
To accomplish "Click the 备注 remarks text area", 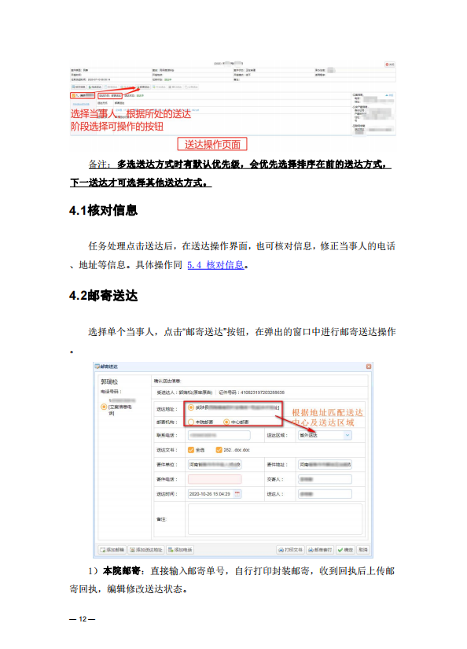I will [x=275, y=519].
